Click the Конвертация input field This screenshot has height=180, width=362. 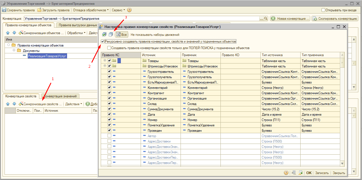click(x=142, y=19)
